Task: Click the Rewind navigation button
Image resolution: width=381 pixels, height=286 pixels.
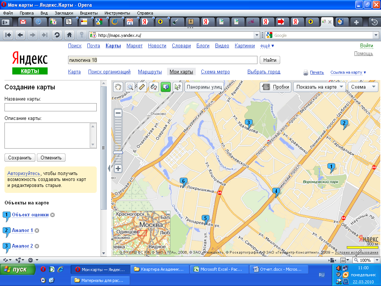Action: pyautogui.click(x=8, y=35)
